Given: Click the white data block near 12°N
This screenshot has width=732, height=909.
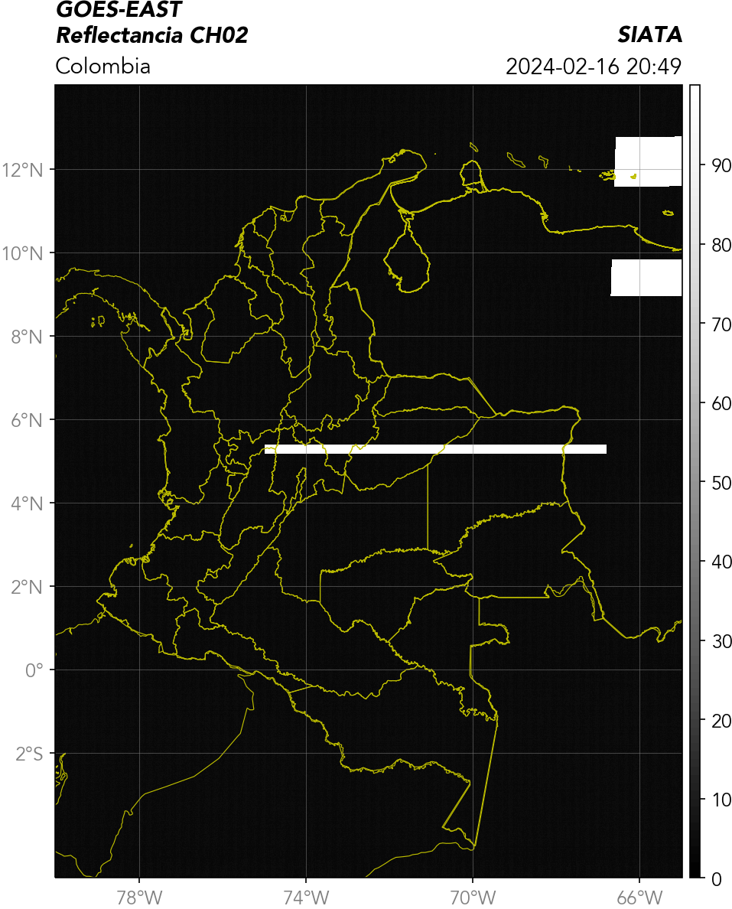Looking at the screenshot, I should click(648, 161).
